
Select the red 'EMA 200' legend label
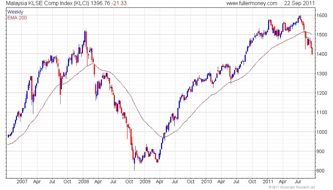tap(17, 18)
